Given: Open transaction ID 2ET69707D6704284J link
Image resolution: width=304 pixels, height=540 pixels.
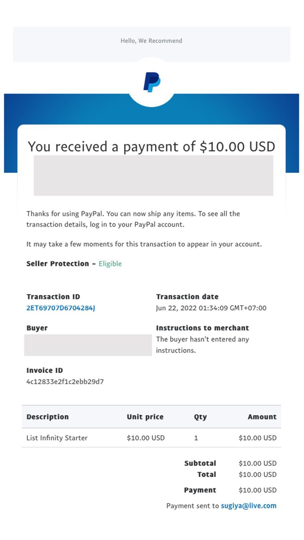Looking at the screenshot, I should coord(61,308).
